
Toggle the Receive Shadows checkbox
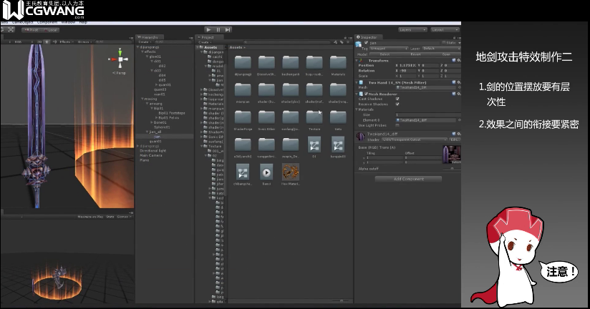tap(397, 104)
